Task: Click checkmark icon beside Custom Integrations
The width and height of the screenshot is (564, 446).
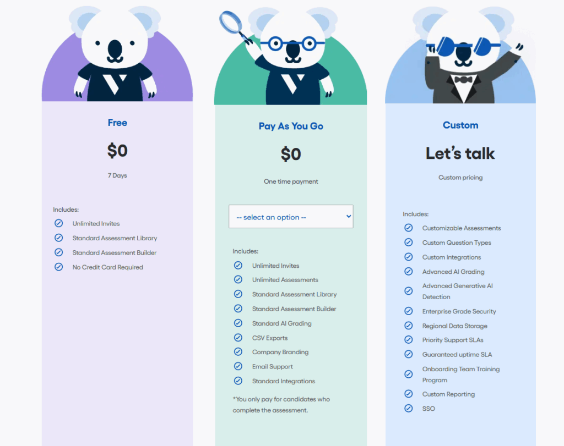Action: 409,257
